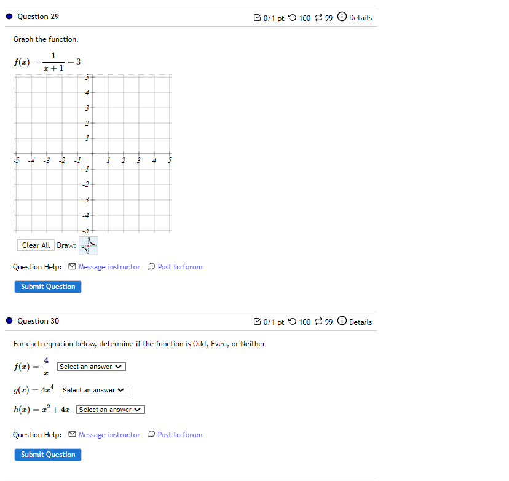Screen dimensions: 509x481
Task: Open the Details info icon for Question 29
Action: coord(342,17)
